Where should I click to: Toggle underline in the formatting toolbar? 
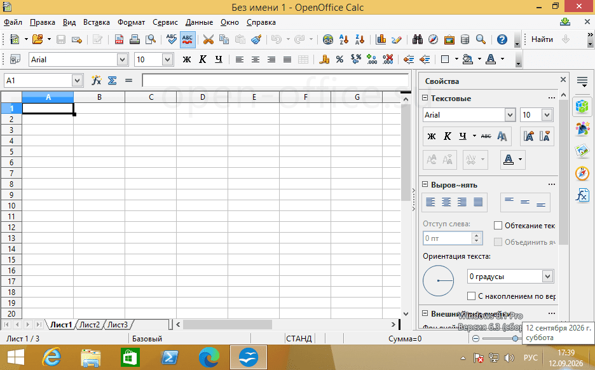(219, 59)
